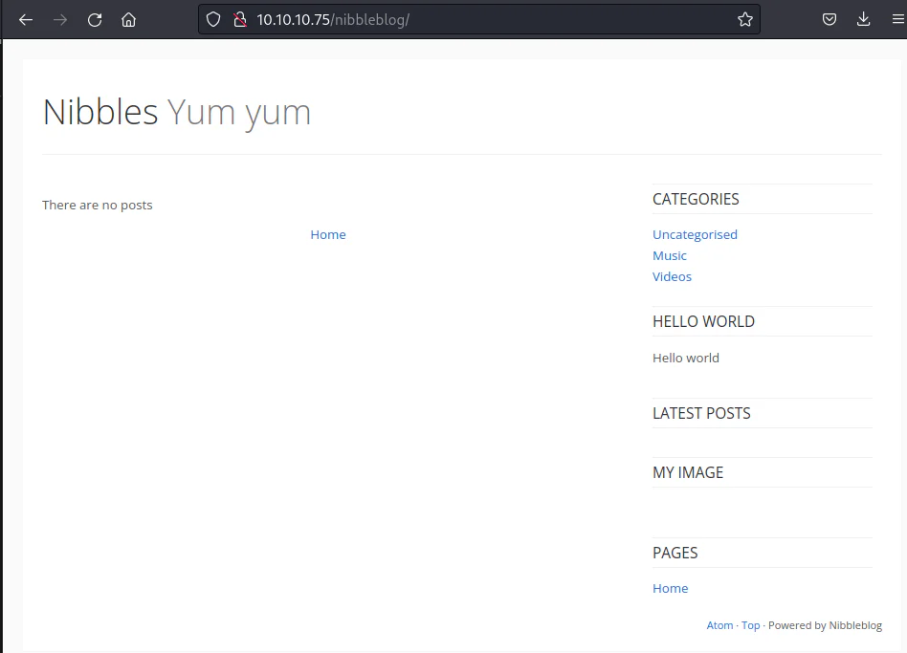Open the downloads panel
Screen dimensions: 907x653
tap(863, 20)
